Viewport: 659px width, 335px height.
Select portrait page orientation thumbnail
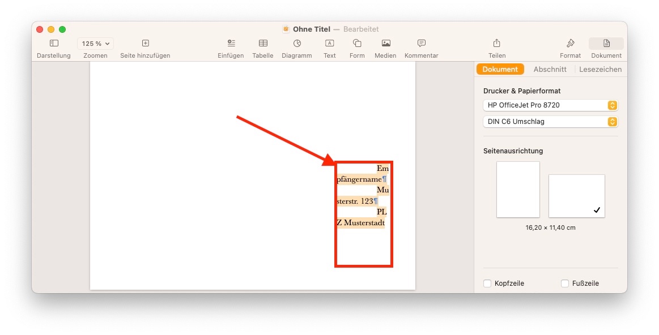[518, 190]
